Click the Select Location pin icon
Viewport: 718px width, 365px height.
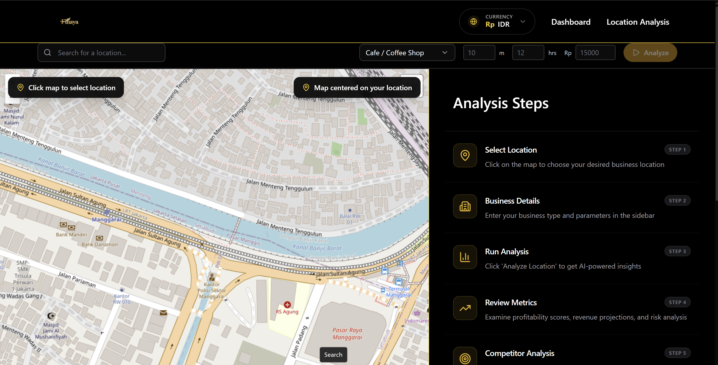tap(465, 155)
